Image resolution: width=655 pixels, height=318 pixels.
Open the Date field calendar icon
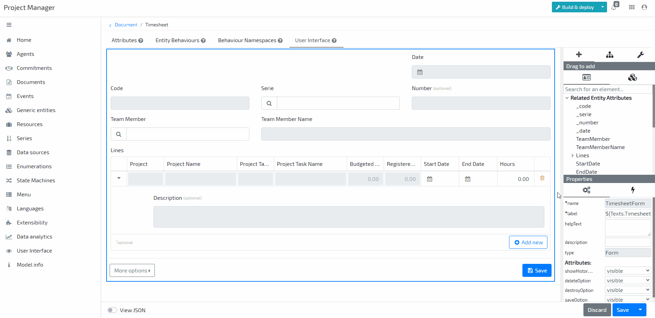tap(420, 72)
